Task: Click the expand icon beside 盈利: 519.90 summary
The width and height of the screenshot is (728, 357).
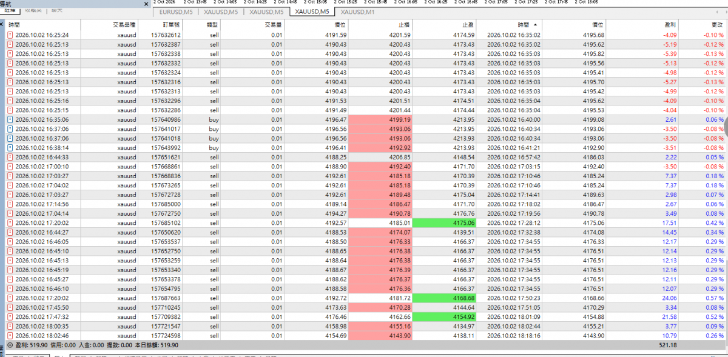Action: coord(10,345)
